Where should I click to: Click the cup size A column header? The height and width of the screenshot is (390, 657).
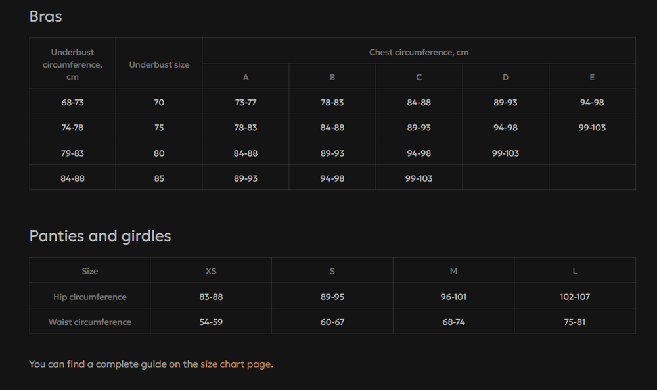[x=246, y=77]
